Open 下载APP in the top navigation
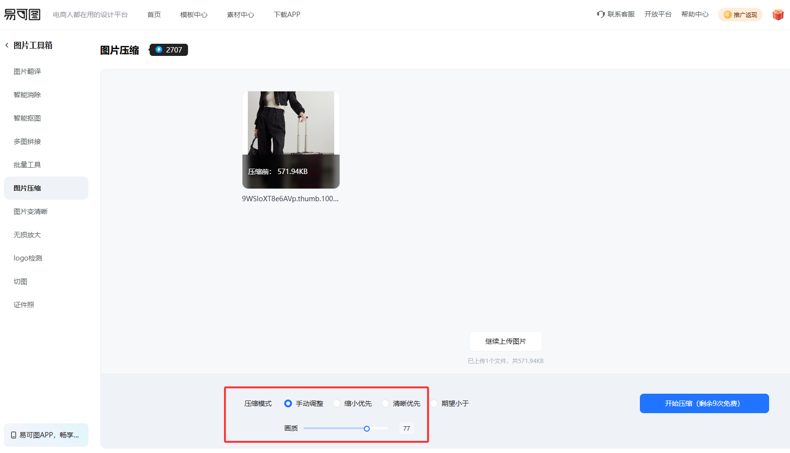This screenshot has height=453, width=790. pyautogui.click(x=287, y=15)
